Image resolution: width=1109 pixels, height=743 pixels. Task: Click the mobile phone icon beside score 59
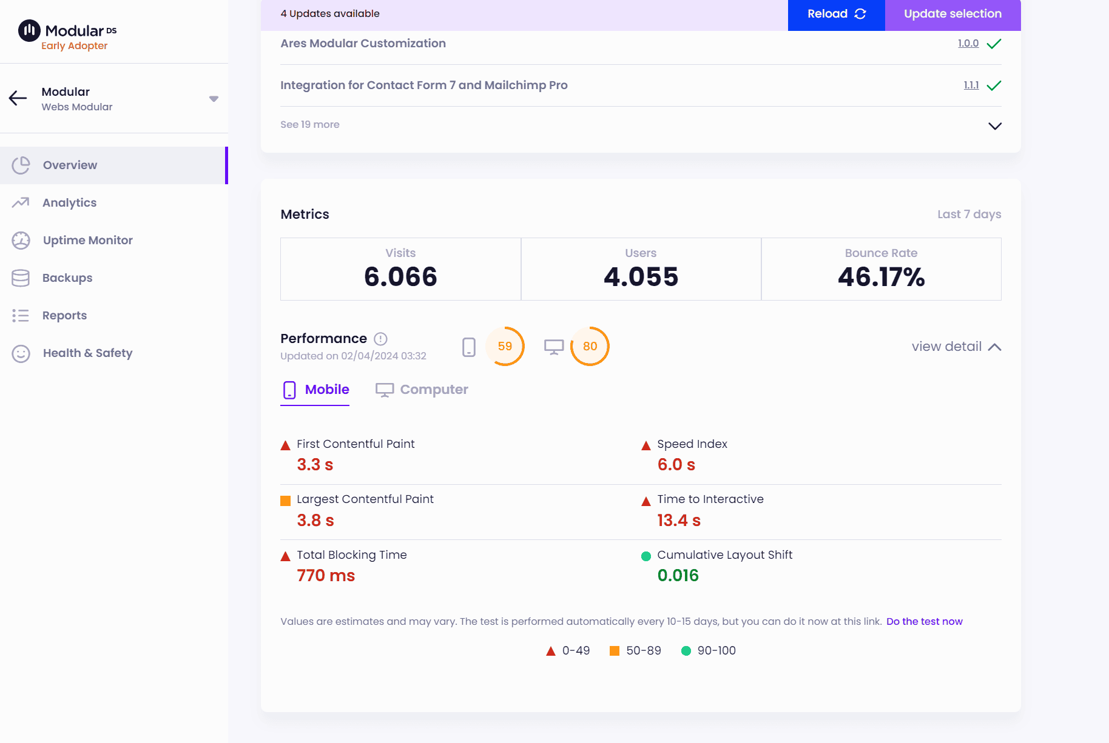469,347
